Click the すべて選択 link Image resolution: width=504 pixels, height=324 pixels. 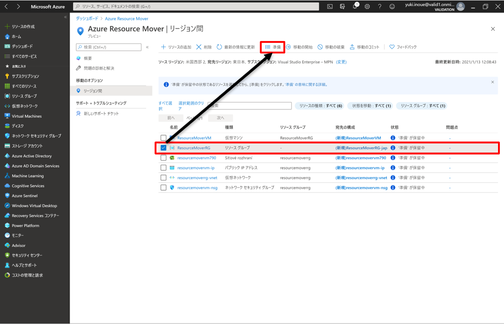click(x=165, y=106)
